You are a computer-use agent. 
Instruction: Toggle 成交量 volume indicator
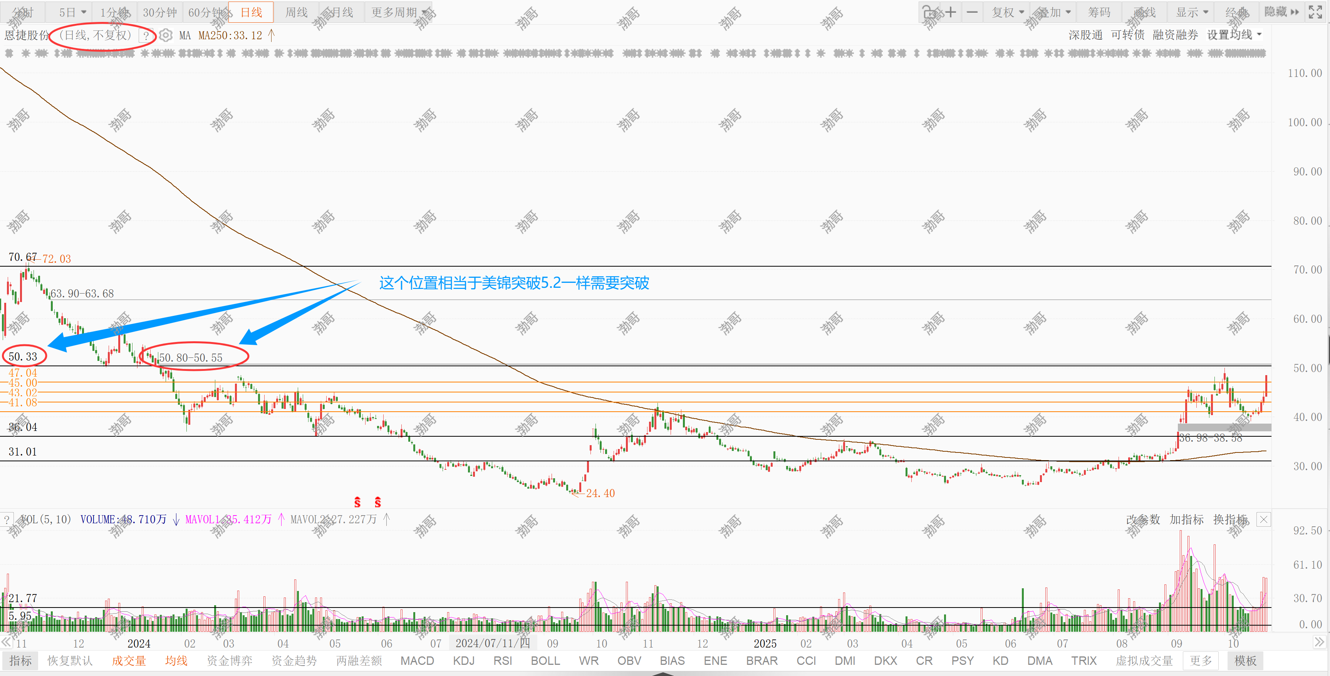pyautogui.click(x=129, y=661)
